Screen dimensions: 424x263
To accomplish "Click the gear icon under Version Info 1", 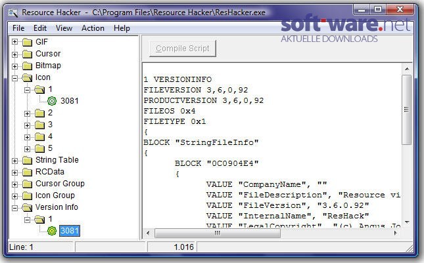I will (x=52, y=231).
